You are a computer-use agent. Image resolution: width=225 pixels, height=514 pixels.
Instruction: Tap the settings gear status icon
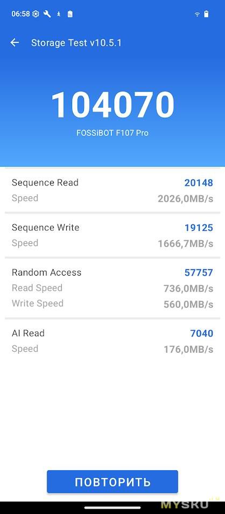coord(36,14)
